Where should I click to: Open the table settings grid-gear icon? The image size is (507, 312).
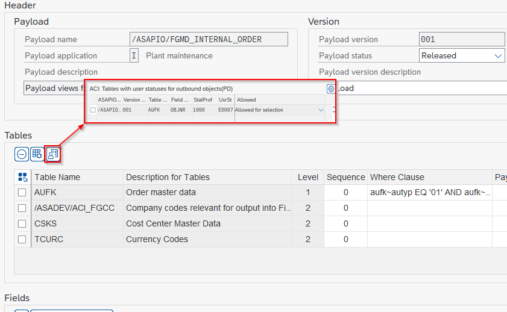[x=37, y=154]
